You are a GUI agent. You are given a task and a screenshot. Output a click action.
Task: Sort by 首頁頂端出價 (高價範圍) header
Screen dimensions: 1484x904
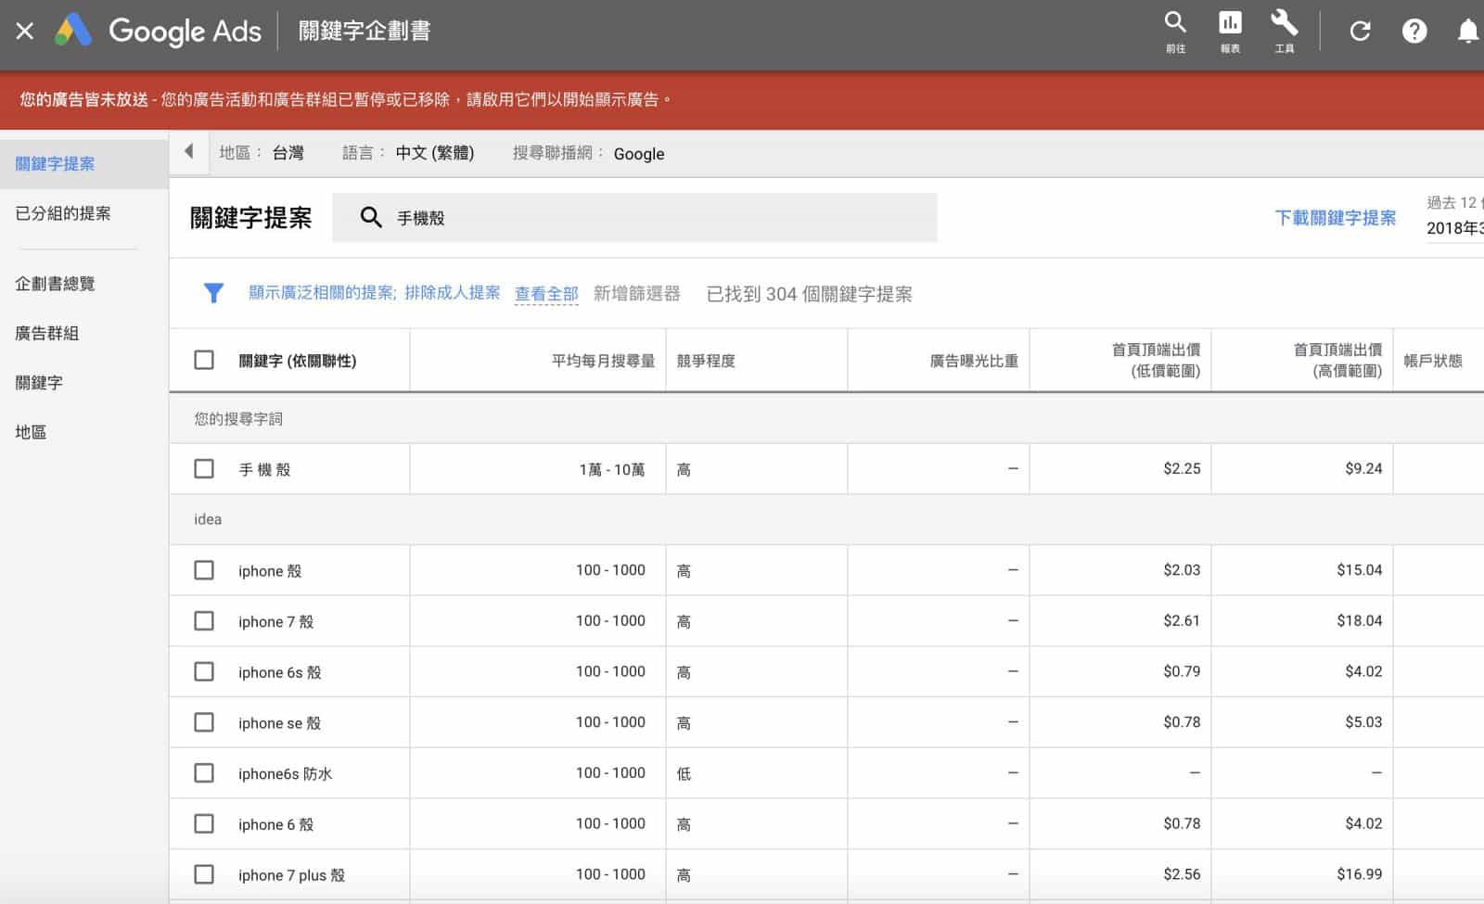coord(1337,360)
